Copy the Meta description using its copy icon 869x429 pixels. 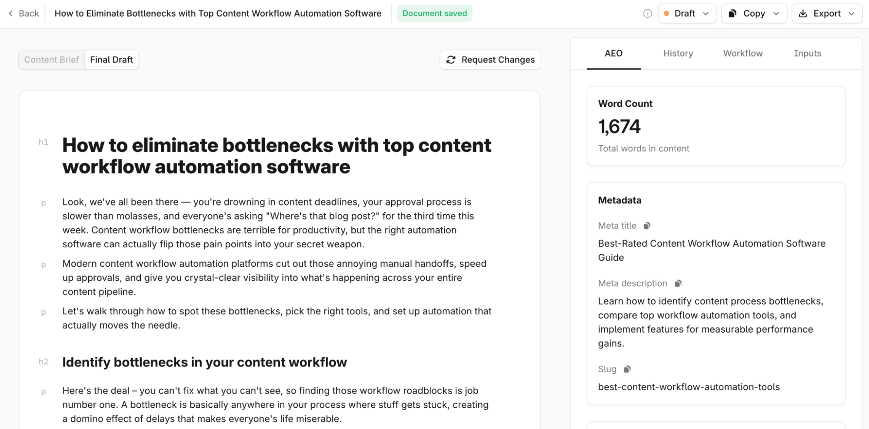pos(678,283)
